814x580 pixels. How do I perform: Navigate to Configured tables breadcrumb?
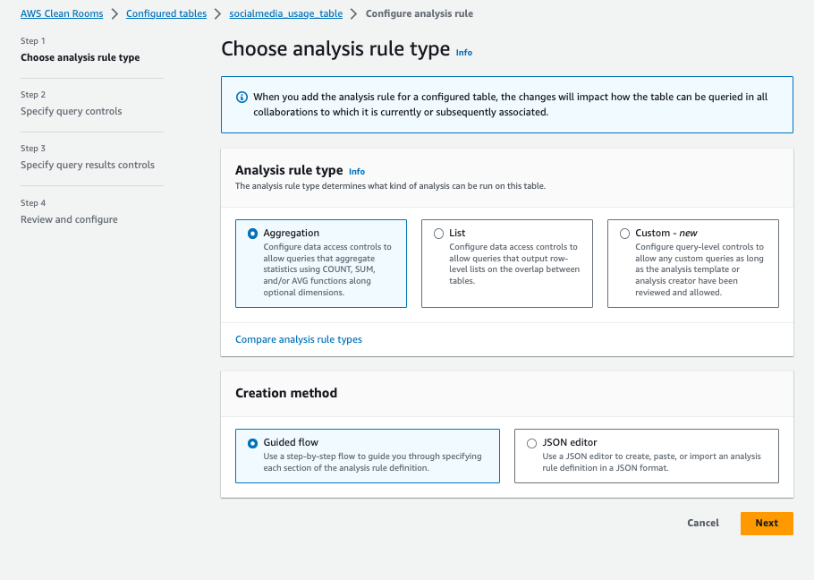166,14
